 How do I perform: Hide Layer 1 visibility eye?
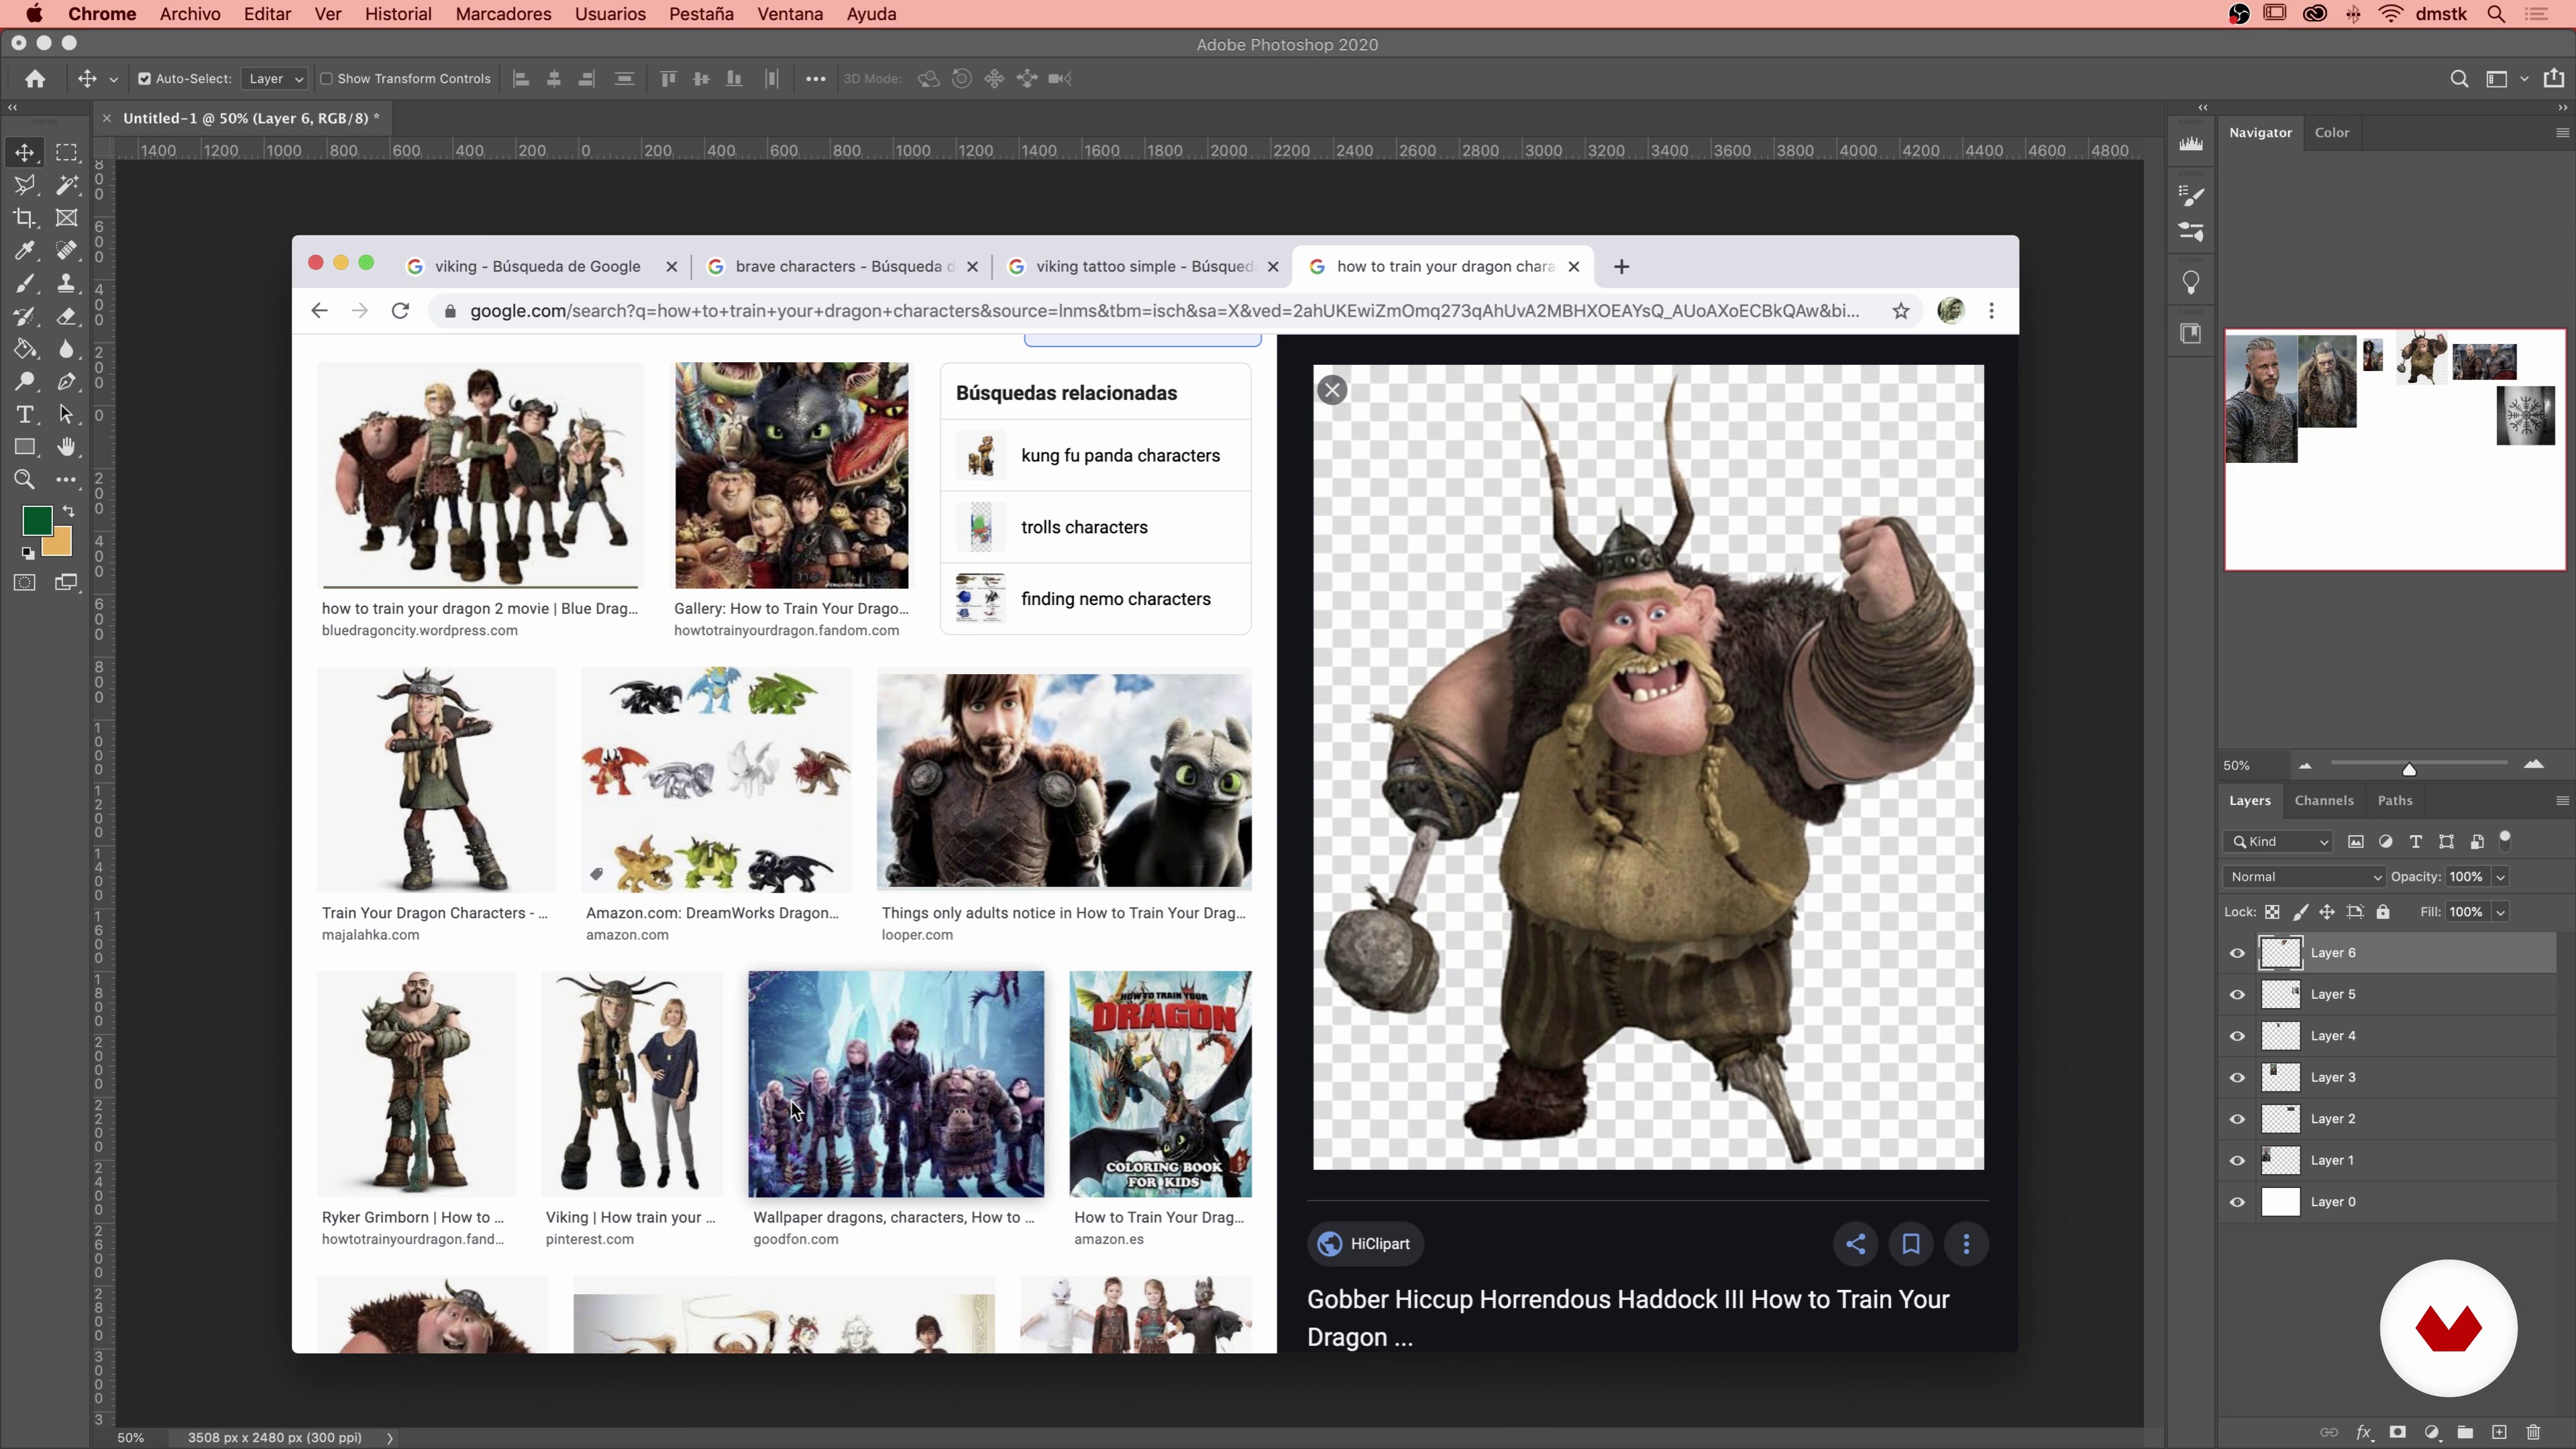click(2237, 1160)
